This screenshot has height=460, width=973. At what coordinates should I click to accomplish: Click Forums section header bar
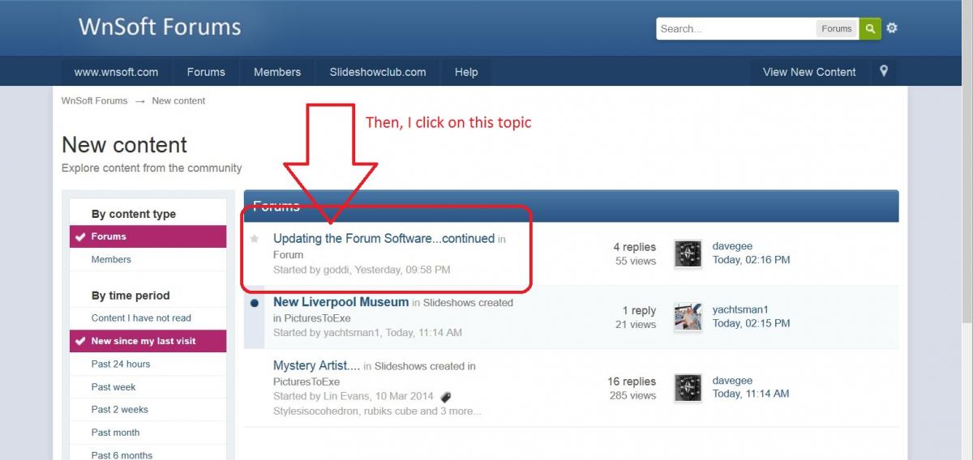pos(572,206)
